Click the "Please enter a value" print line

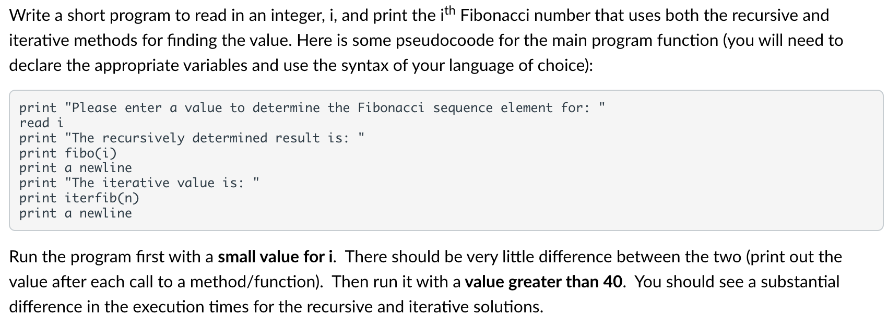coord(312,108)
